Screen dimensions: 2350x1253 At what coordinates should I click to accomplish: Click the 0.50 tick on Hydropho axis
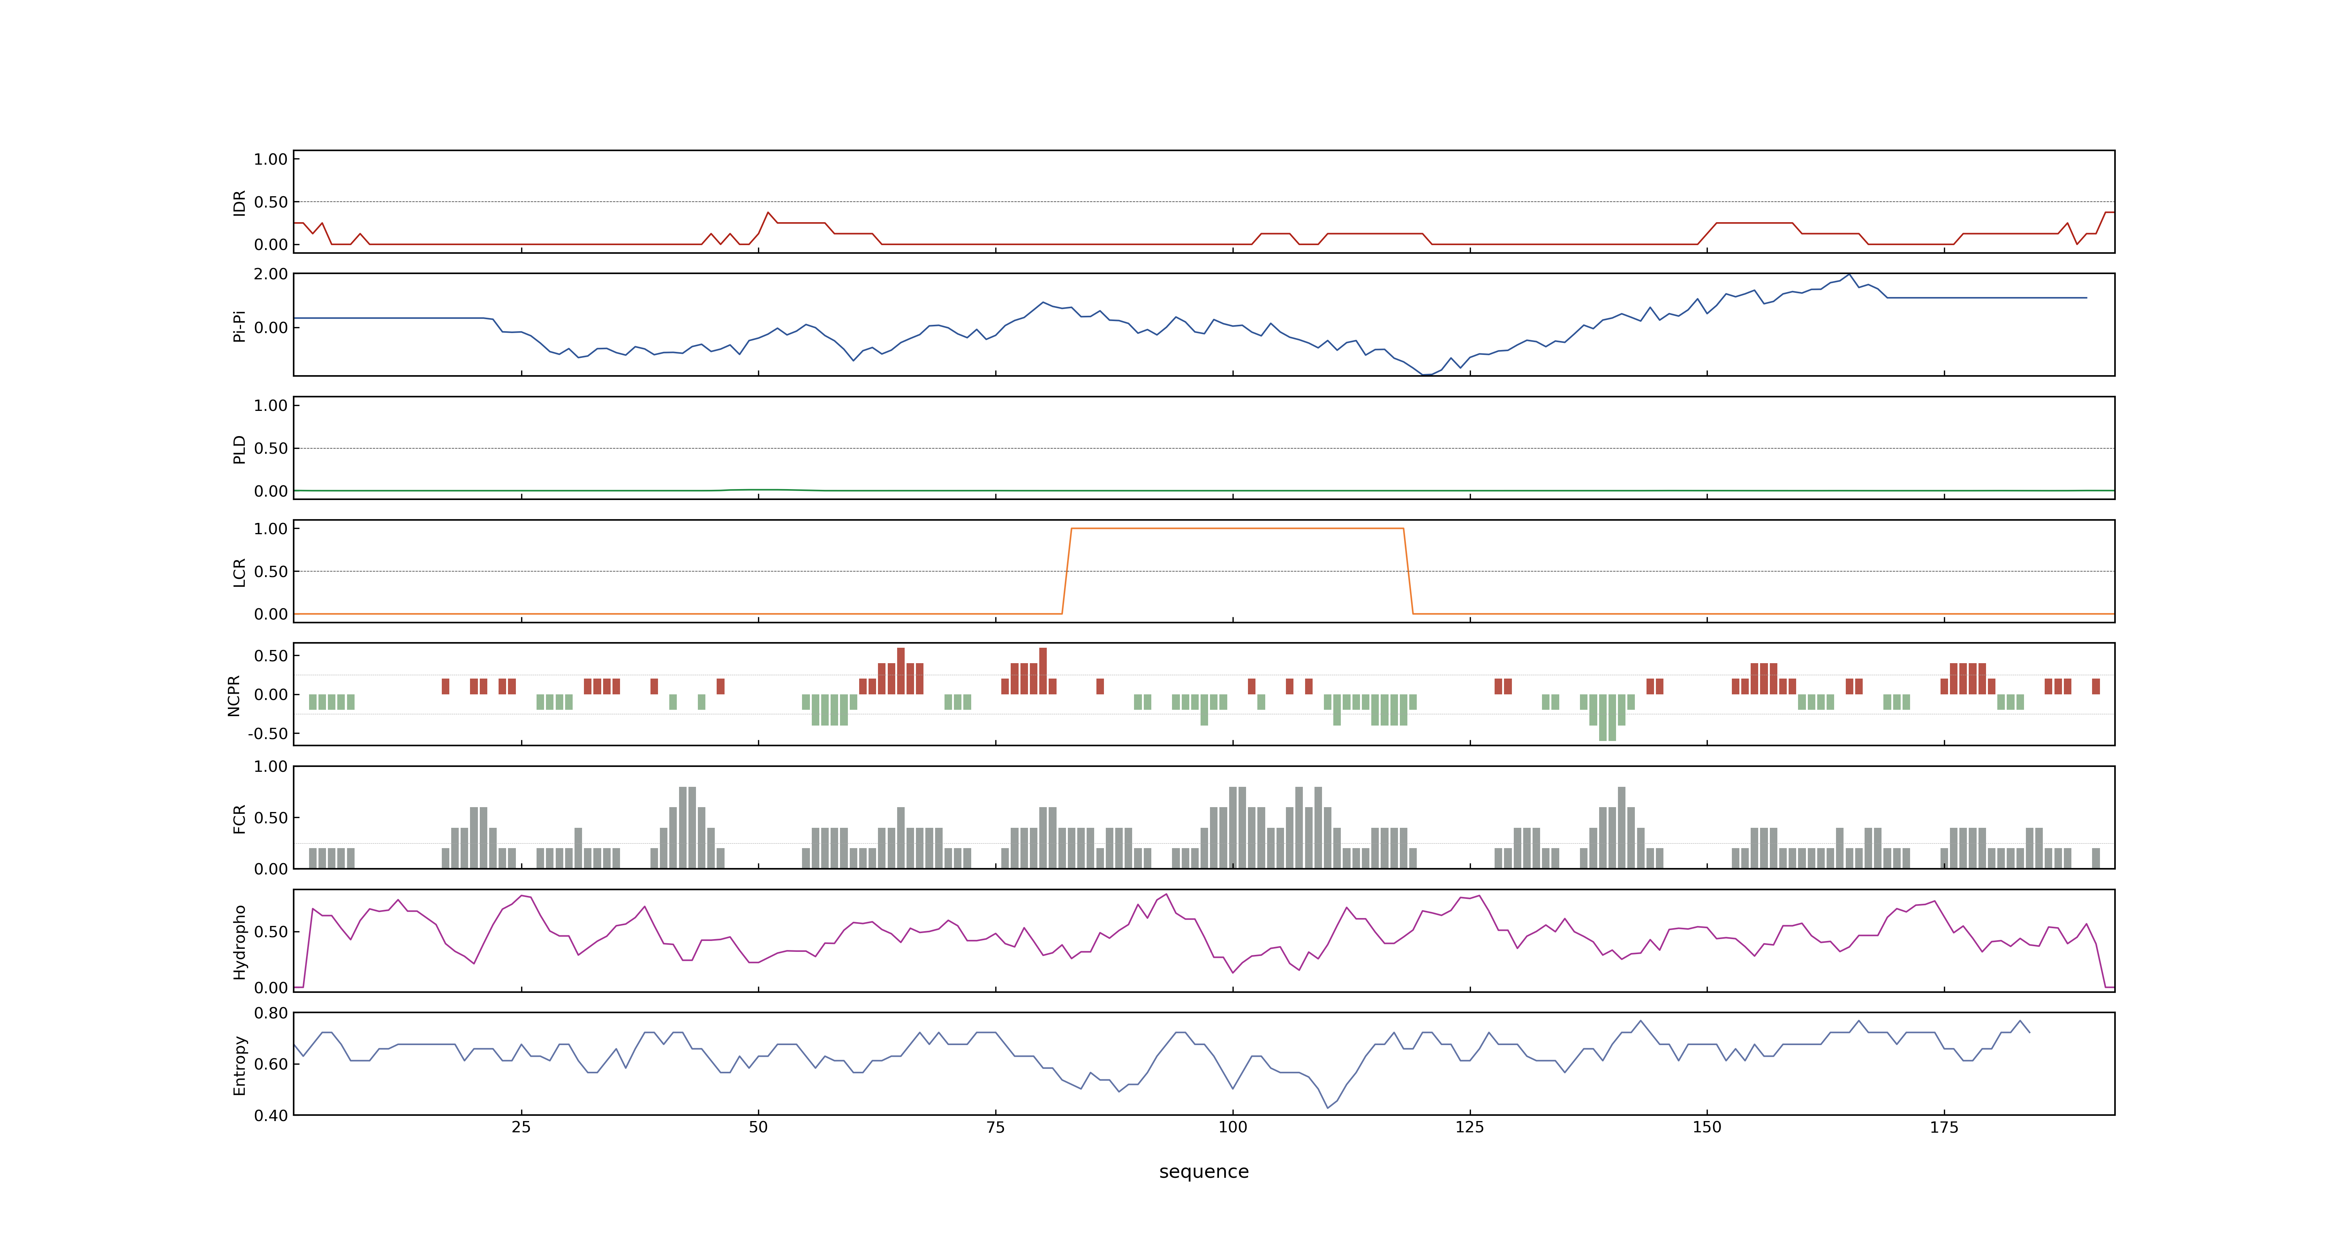pyautogui.click(x=271, y=932)
